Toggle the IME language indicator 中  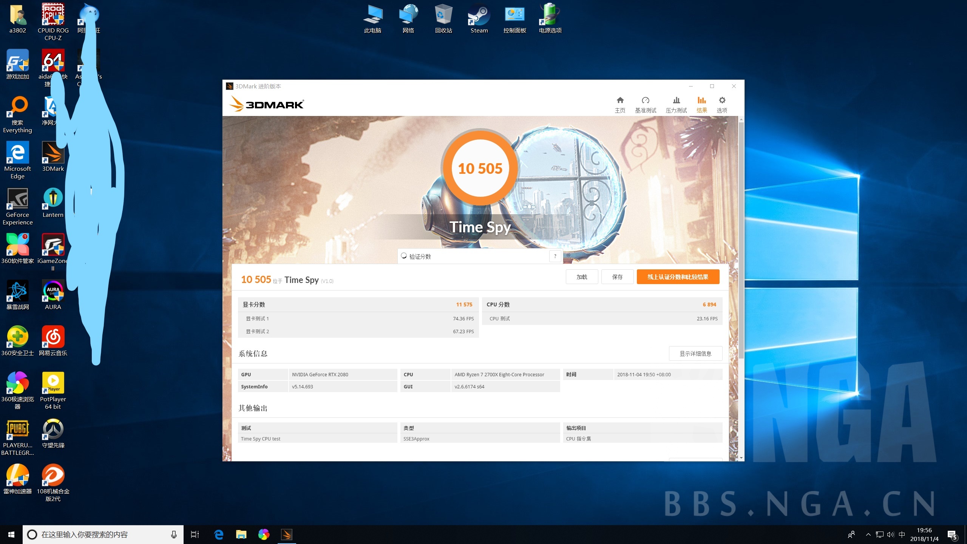[x=902, y=535]
